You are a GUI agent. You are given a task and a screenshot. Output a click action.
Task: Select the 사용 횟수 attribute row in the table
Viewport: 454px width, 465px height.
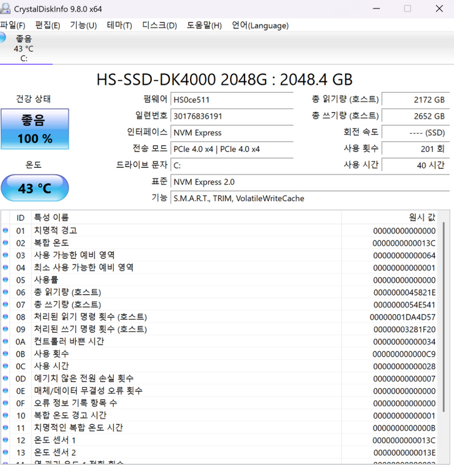pyautogui.click(x=219, y=354)
